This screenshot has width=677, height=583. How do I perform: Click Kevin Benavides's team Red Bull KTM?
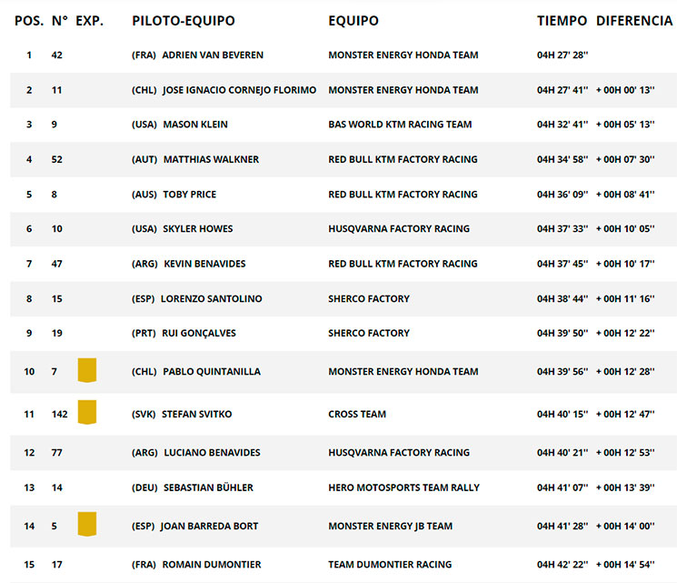tap(403, 264)
